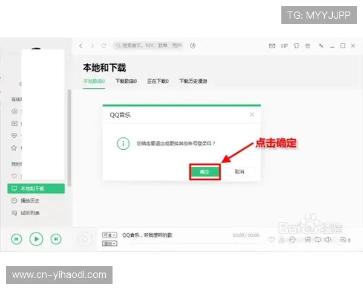Click the sidebar vertical scrollbar
The image size is (363, 290).
click(x=69, y=138)
